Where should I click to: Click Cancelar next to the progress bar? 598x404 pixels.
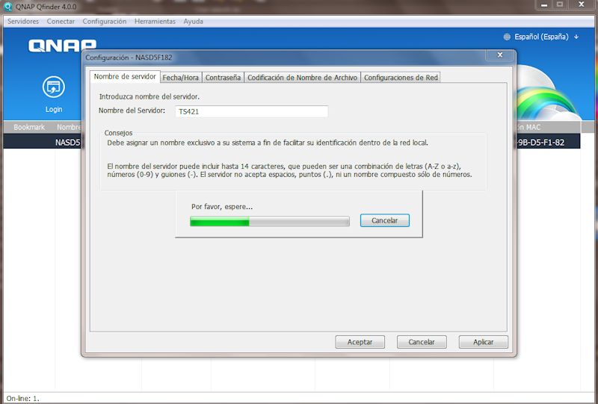coord(385,220)
